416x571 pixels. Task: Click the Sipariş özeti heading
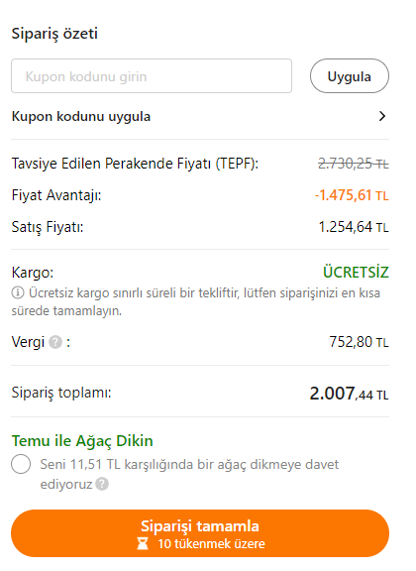pos(54,34)
